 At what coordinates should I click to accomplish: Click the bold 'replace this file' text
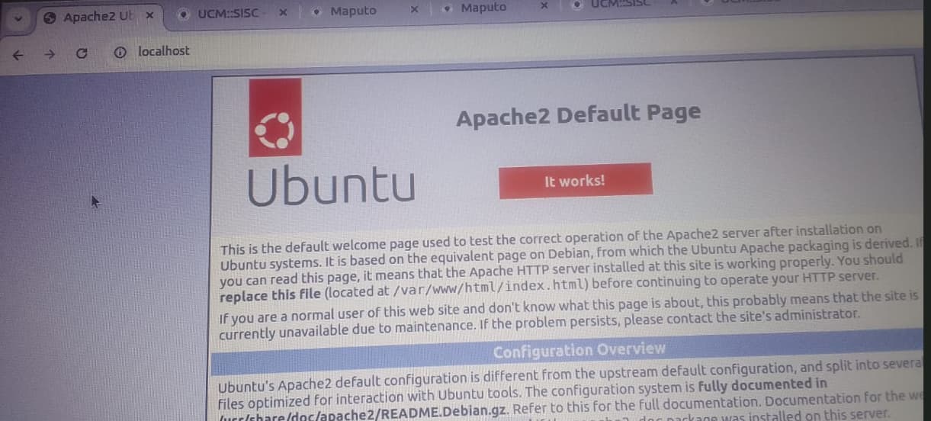(x=270, y=294)
